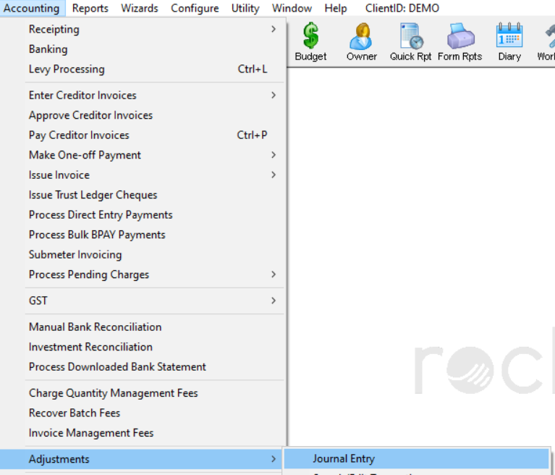Open the Configure menu
This screenshot has height=475, width=555.
(x=195, y=8)
